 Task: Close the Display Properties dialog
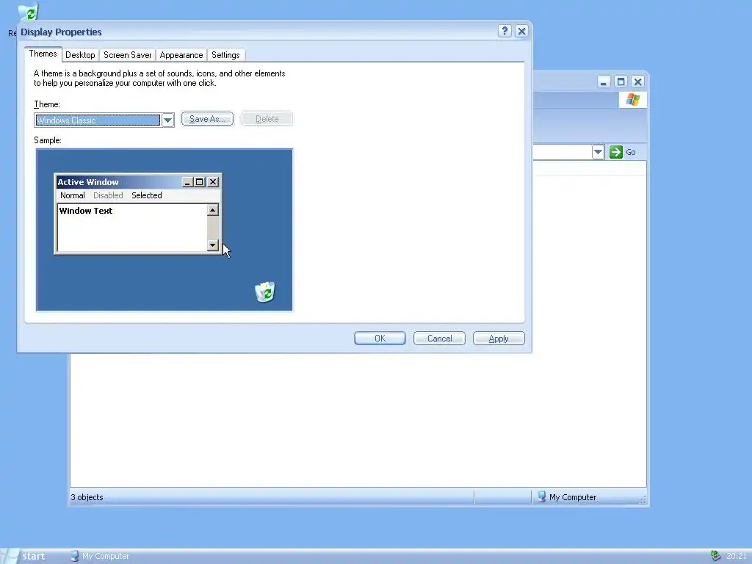(x=521, y=31)
